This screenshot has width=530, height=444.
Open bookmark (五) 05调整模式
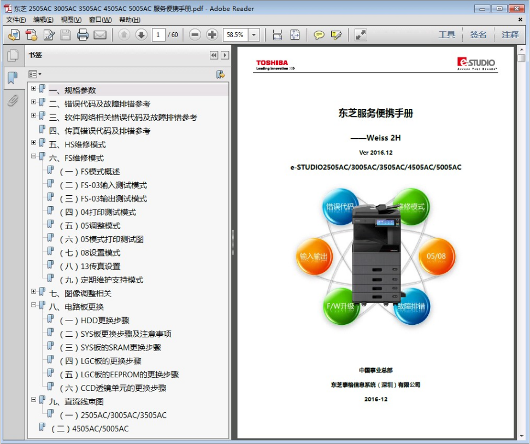90,225
